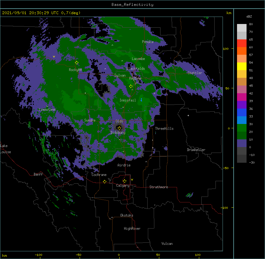Select the Ponoka city label
This screenshot has width=265, height=259.
pyautogui.click(x=148, y=42)
